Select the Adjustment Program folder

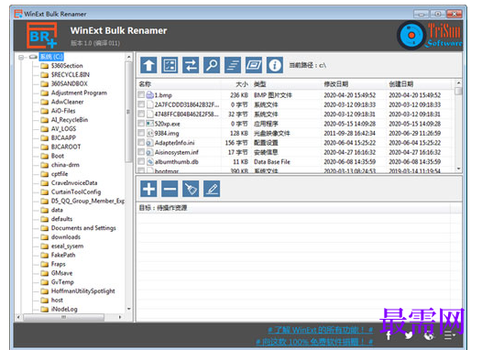79,93
